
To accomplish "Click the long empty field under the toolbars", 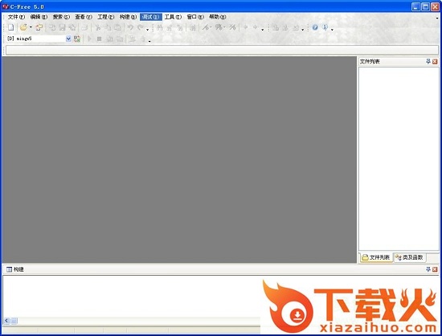I will 222,51.
